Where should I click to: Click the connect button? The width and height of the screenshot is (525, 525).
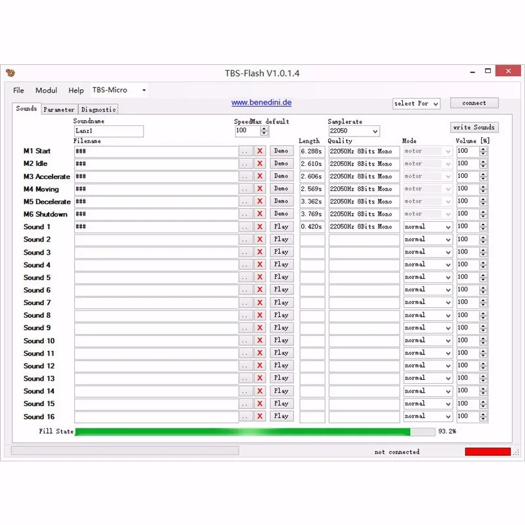[x=474, y=103]
